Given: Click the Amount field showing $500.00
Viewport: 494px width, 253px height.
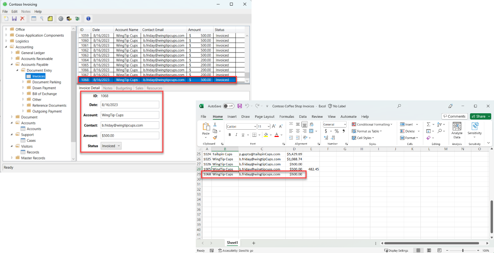Looking at the screenshot, I should click(130, 136).
